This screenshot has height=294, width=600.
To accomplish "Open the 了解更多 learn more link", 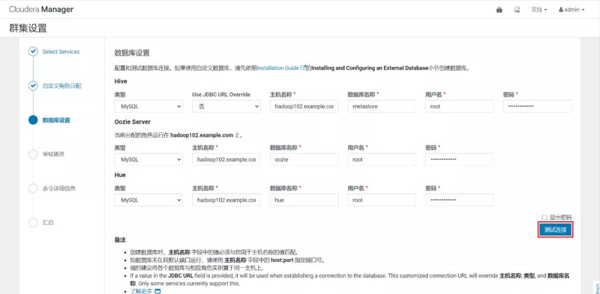I will coord(141,291).
